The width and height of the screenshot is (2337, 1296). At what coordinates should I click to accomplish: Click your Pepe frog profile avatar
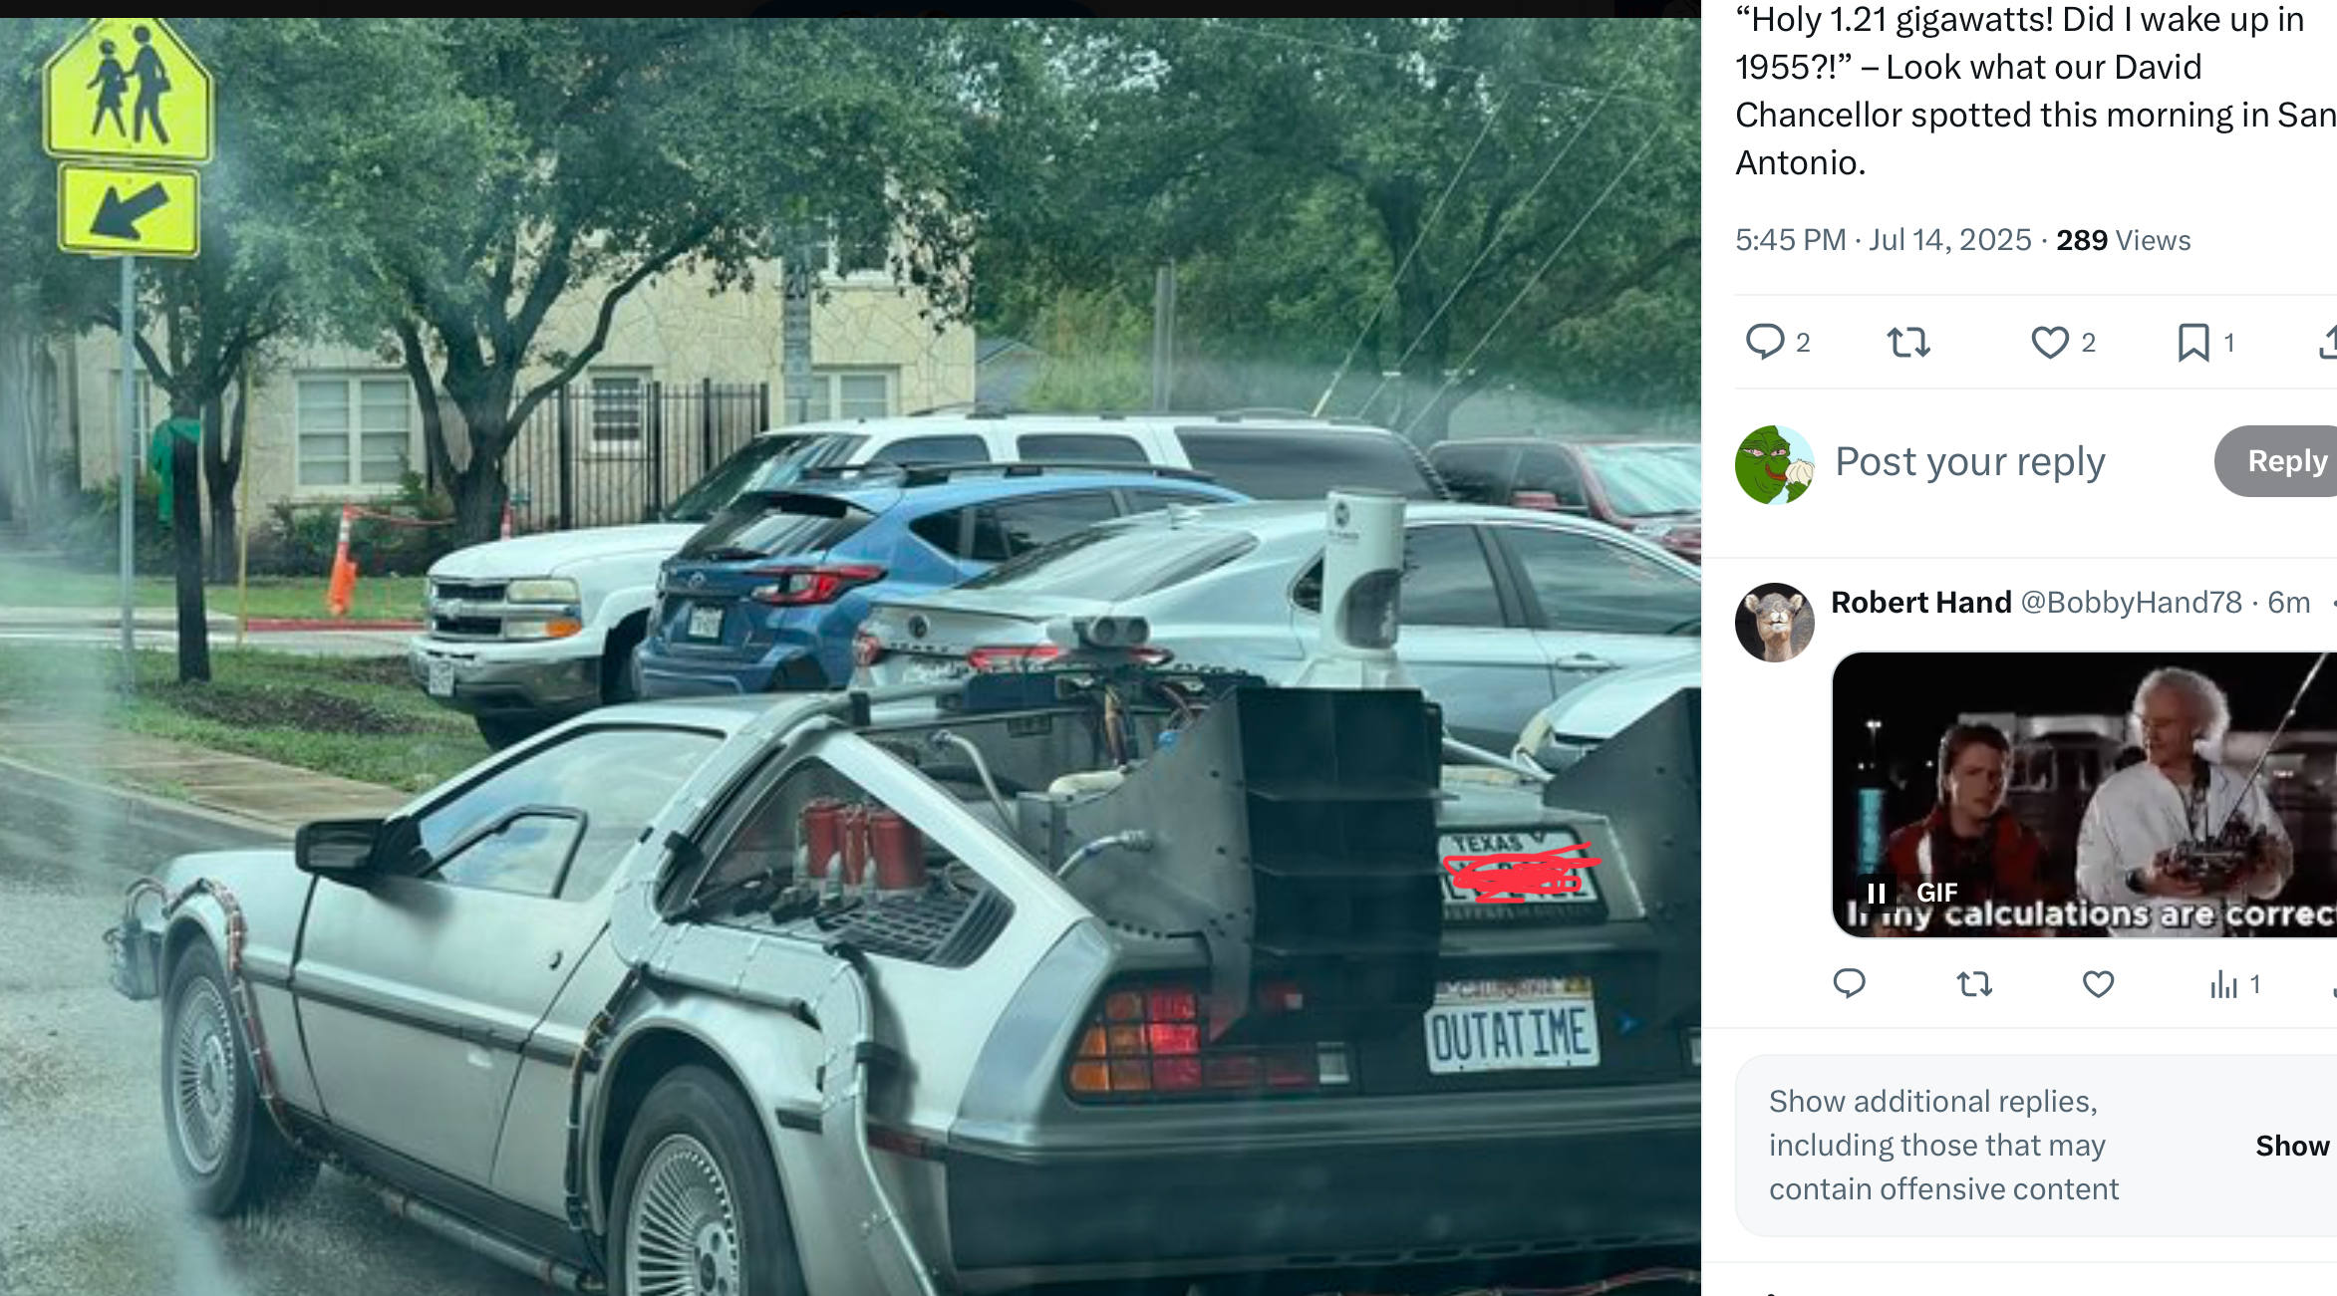pos(1774,465)
